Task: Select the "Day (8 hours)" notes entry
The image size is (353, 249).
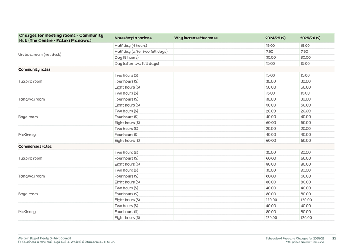Action: pyautogui.click(x=126, y=58)
